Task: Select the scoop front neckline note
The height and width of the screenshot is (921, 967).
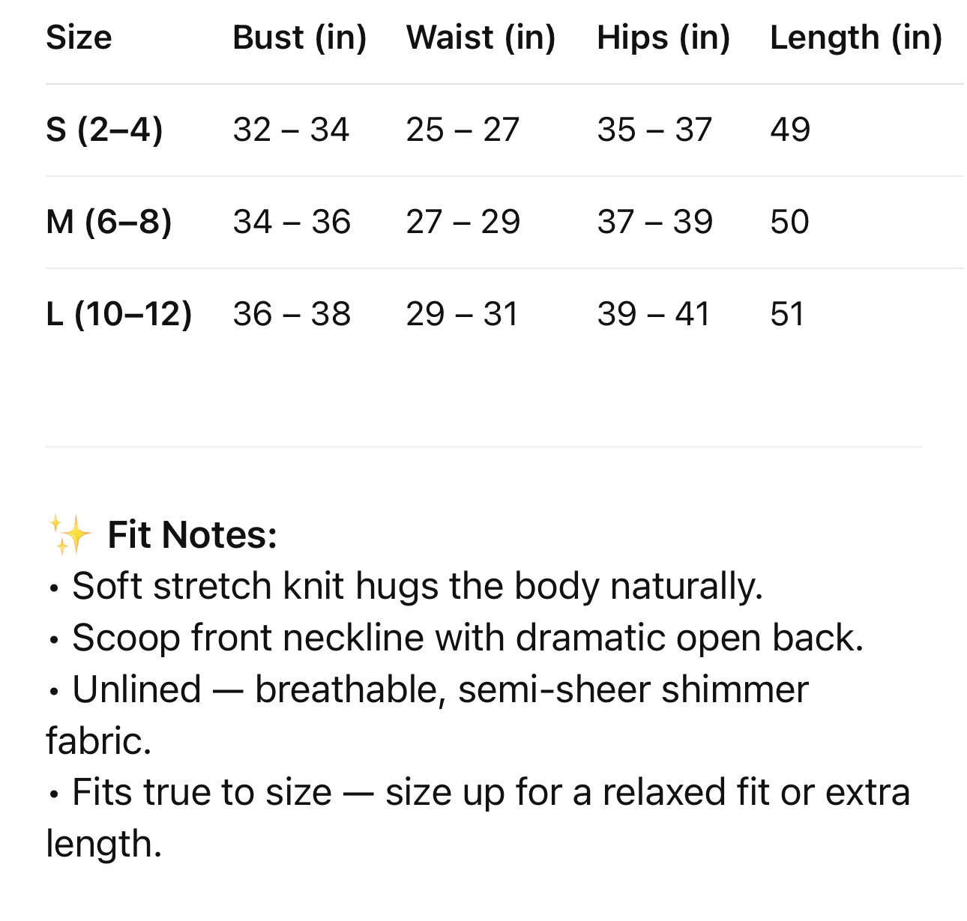Action: coord(467,638)
